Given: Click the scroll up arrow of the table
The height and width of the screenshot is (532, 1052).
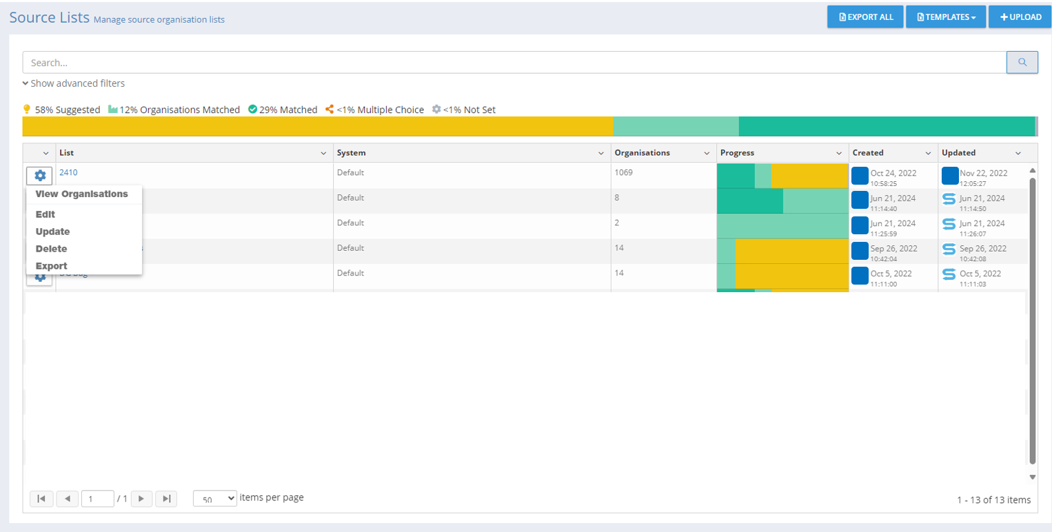Looking at the screenshot, I should coord(1032,170).
